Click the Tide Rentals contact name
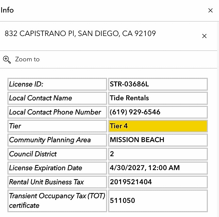Viewport: 219px width, 217px height. [129, 98]
